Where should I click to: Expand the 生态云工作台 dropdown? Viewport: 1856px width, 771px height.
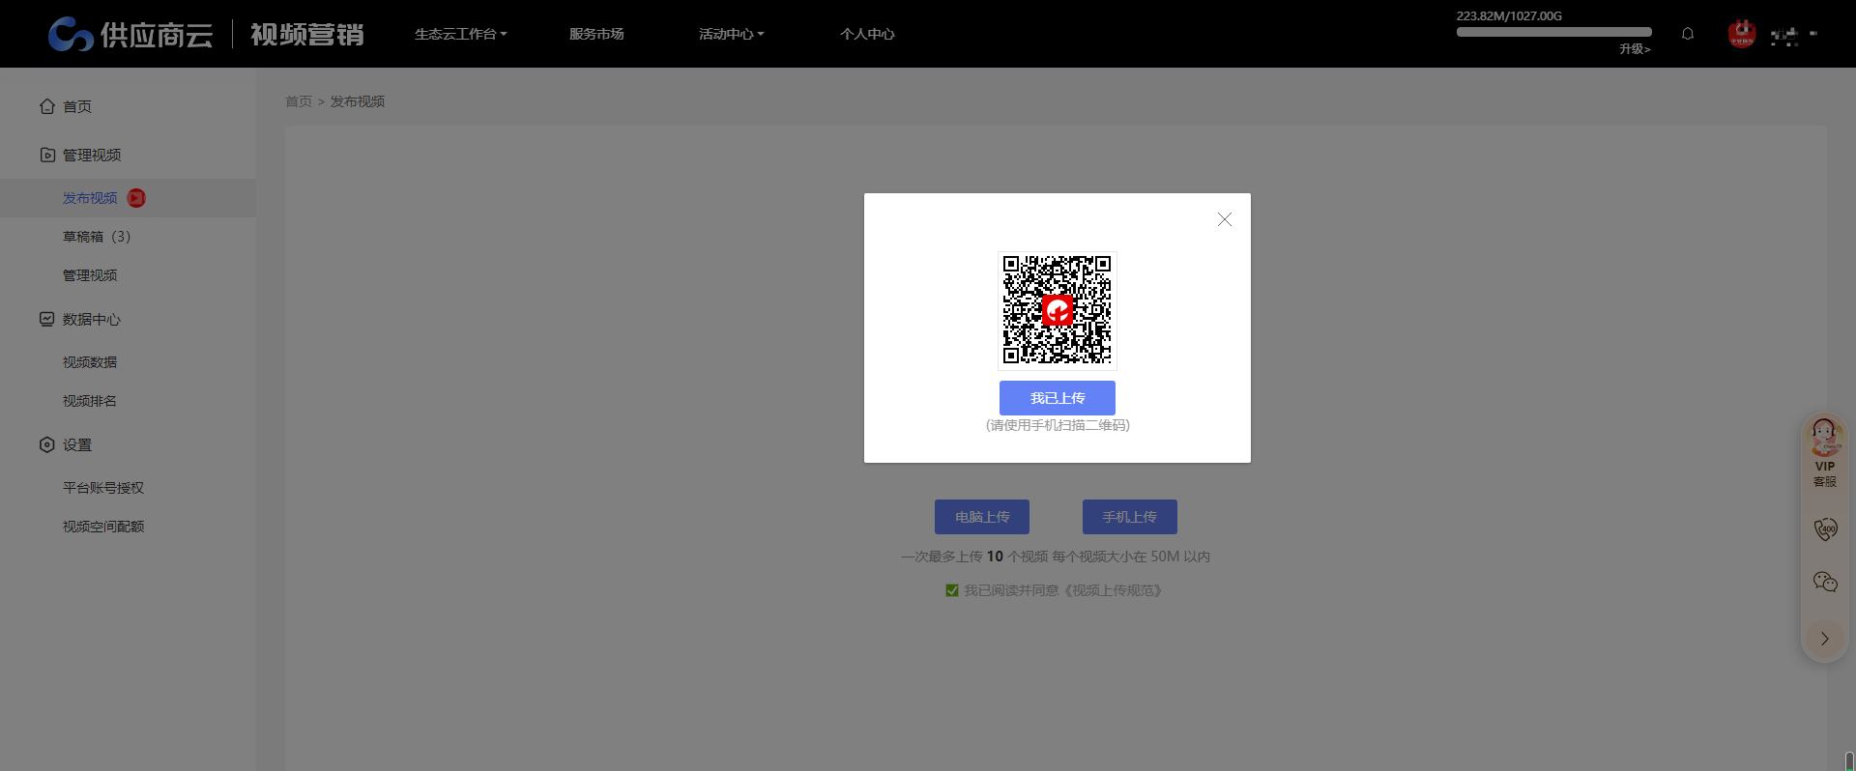(461, 34)
